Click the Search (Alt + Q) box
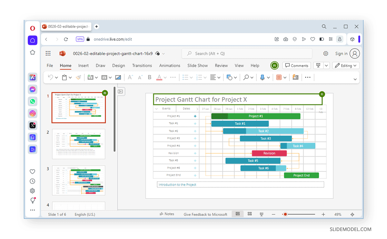387x239 pixels. (247, 54)
